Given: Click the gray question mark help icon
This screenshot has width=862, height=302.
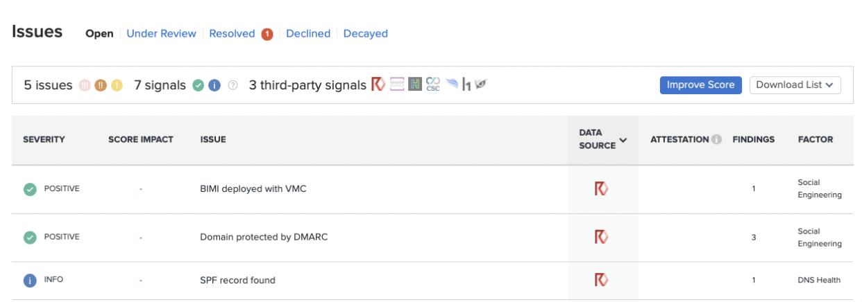Looking at the screenshot, I should pos(233,85).
